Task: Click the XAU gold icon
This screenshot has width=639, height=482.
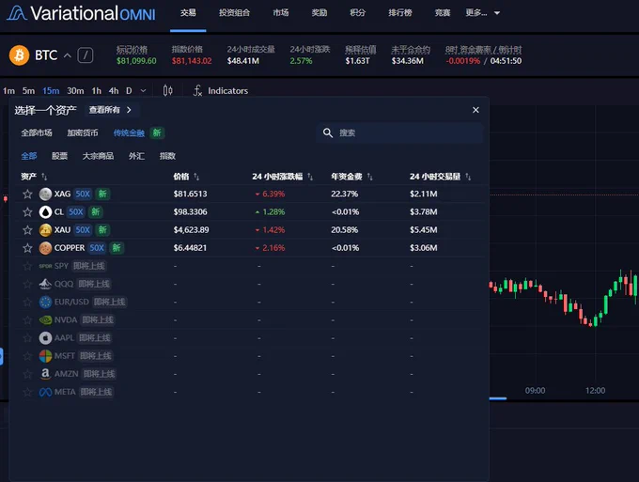Action: pyautogui.click(x=45, y=230)
